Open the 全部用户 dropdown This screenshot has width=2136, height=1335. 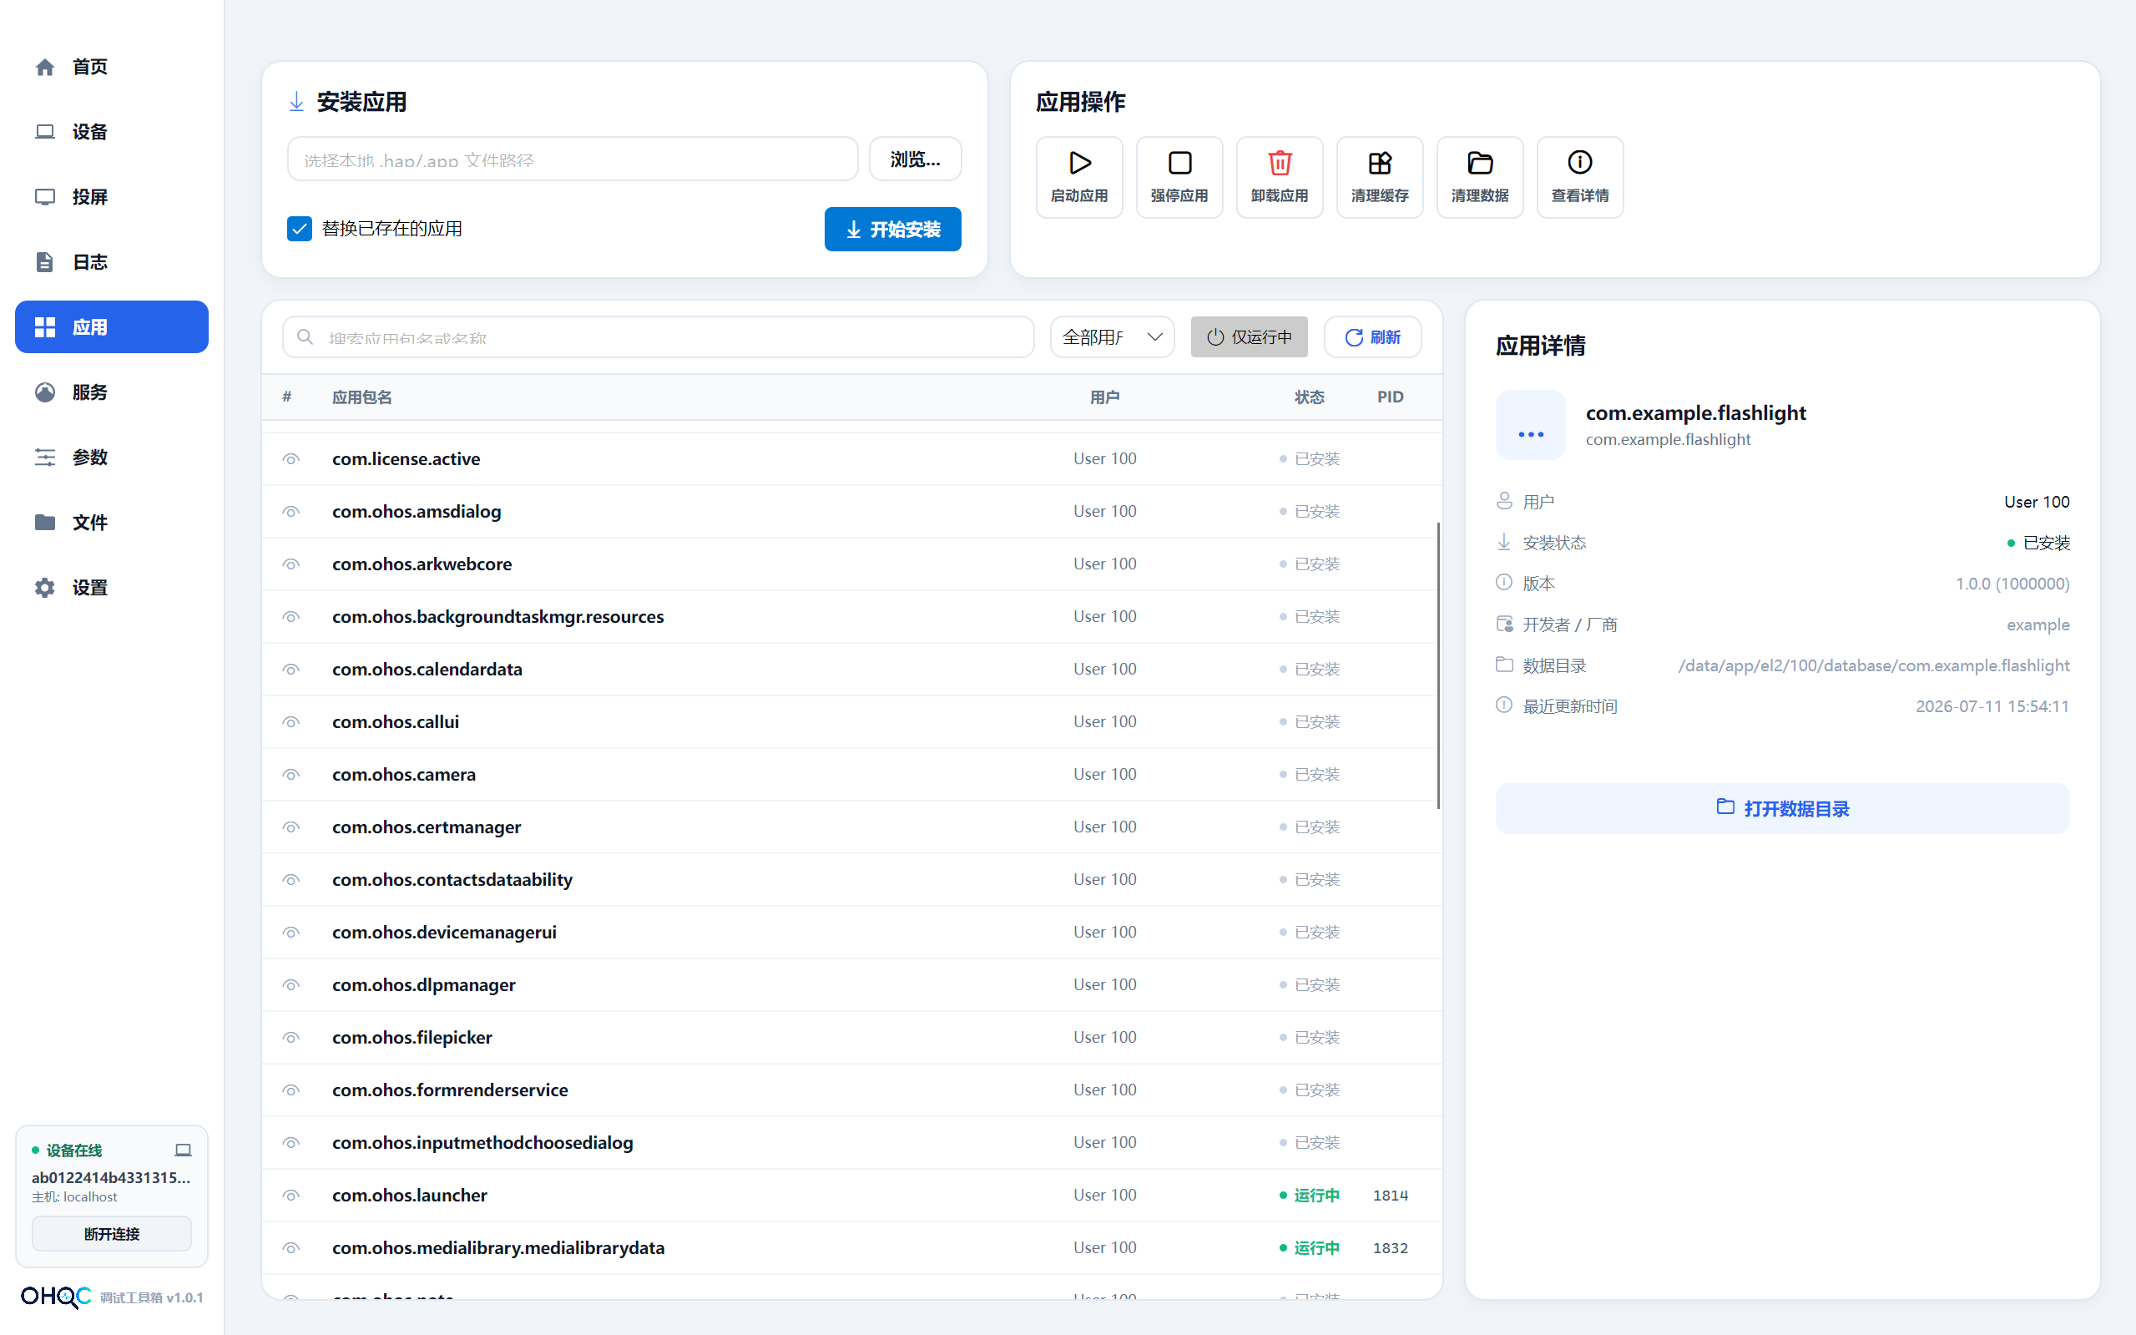point(1112,337)
